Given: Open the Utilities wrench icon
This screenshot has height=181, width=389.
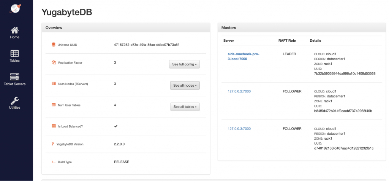Looking at the screenshot, I should point(14,100).
